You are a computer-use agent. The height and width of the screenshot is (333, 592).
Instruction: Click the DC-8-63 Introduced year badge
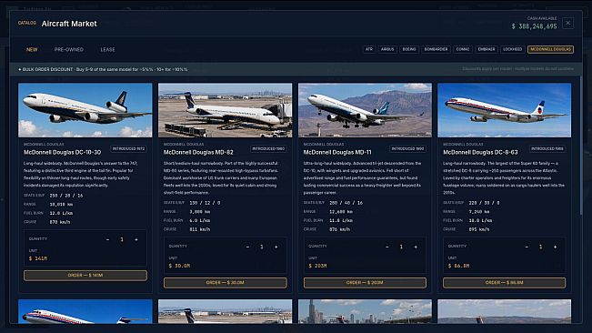click(547, 148)
